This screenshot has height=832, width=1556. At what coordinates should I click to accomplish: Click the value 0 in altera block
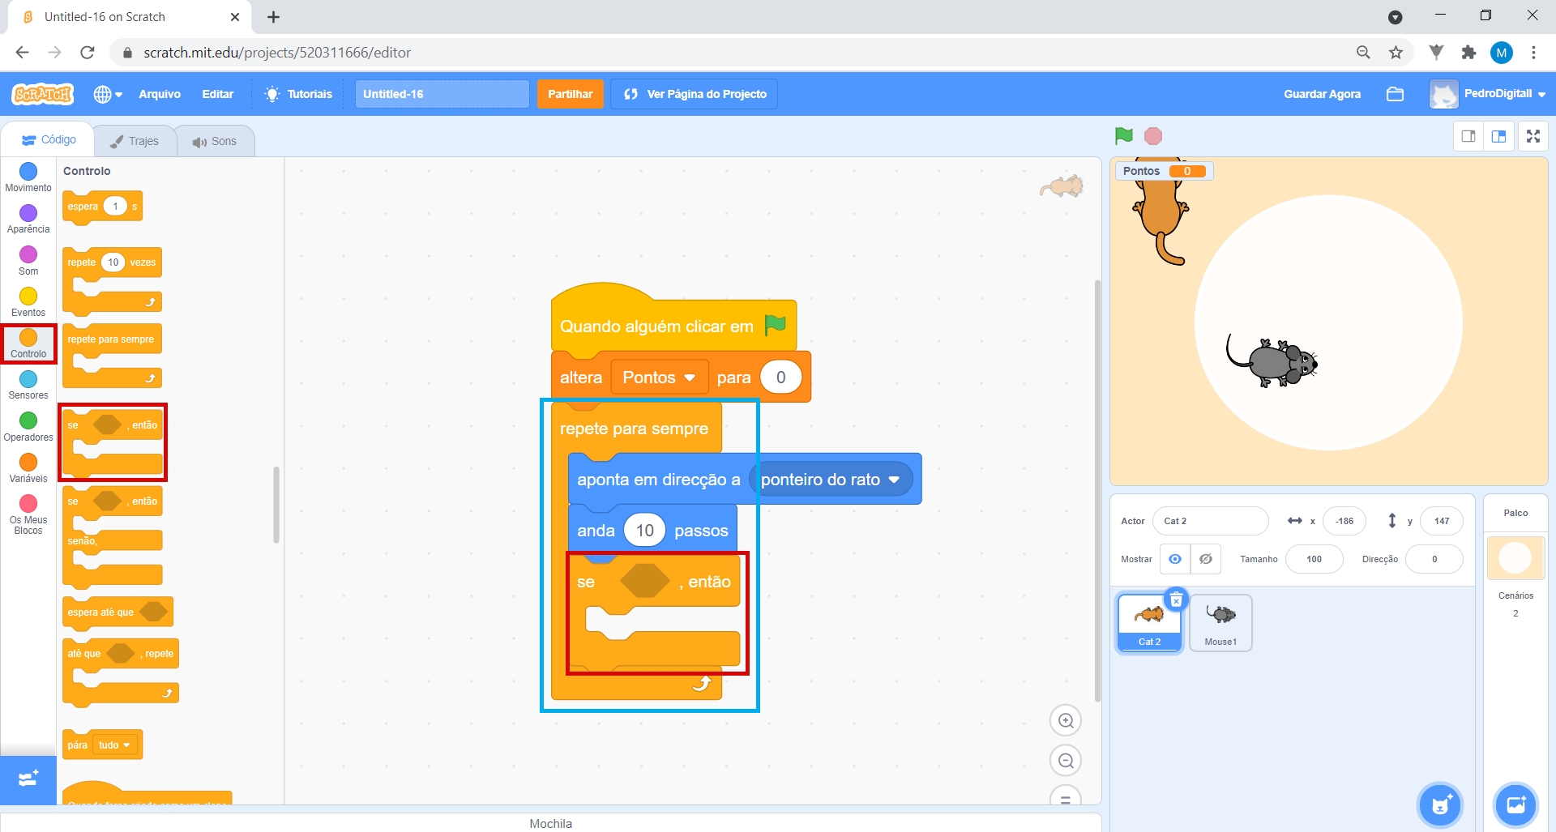pyautogui.click(x=780, y=378)
